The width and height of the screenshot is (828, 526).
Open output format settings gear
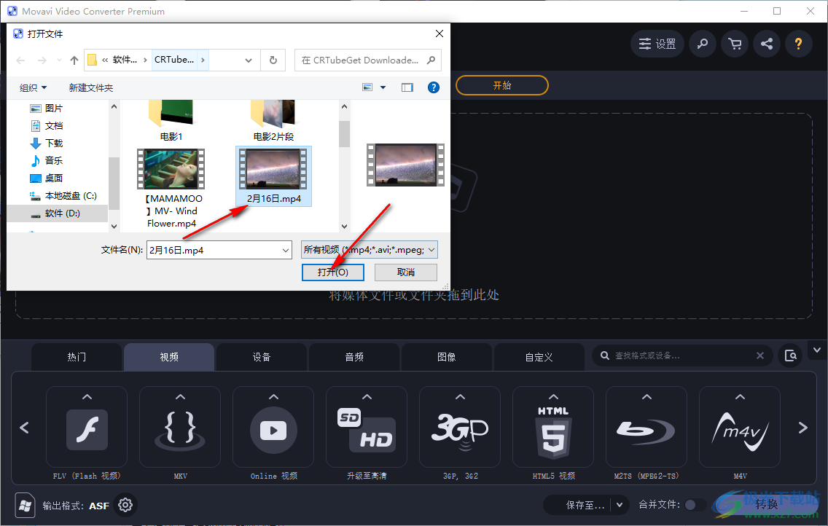[x=125, y=505]
